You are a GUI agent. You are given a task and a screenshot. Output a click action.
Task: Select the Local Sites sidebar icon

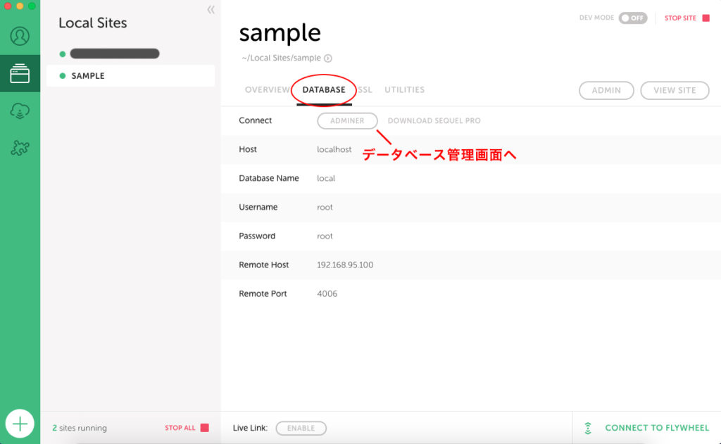20,74
